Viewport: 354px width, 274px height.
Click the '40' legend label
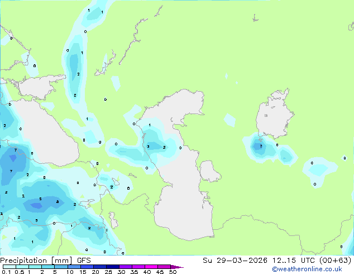(147, 272)
